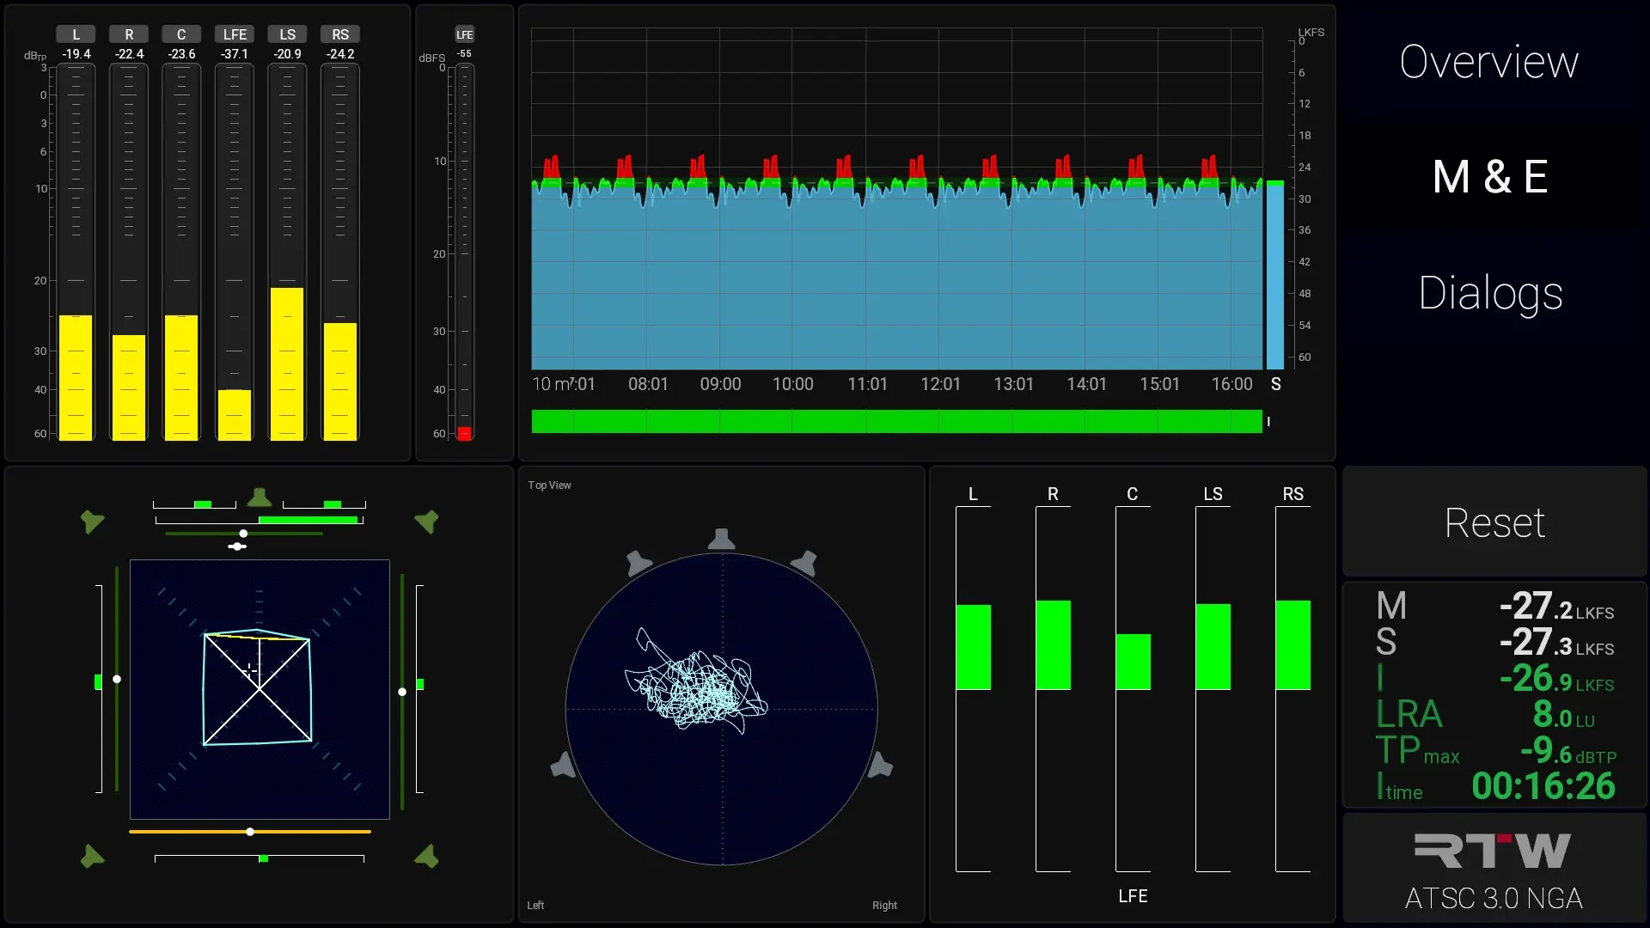
Task: Click the left surround speaker icon in Top View
Action: [563, 764]
